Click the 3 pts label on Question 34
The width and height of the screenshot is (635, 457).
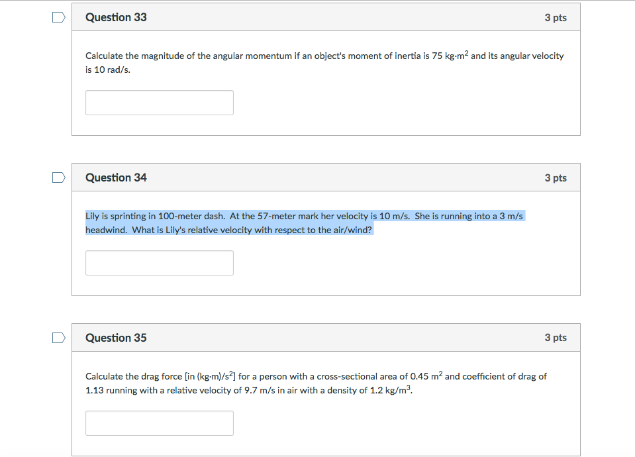pyautogui.click(x=556, y=178)
